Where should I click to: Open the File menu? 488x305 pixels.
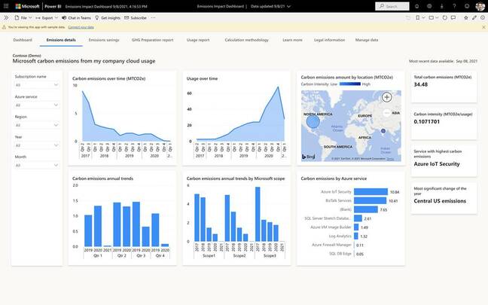(x=23, y=17)
